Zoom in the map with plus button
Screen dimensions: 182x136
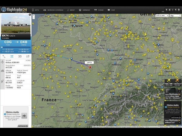click(34, 16)
